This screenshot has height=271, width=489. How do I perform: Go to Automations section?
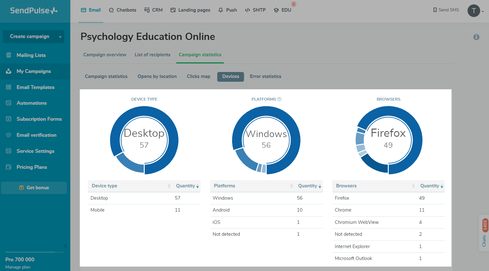[x=32, y=103]
